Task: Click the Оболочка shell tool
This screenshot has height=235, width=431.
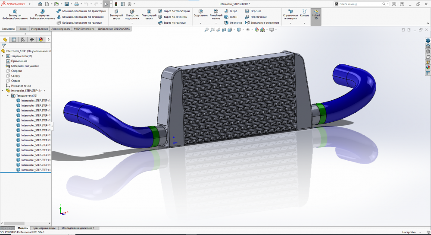Action: coord(233,22)
